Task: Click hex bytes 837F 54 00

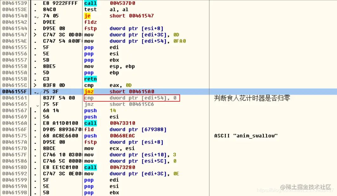Action: click(59, 98)
